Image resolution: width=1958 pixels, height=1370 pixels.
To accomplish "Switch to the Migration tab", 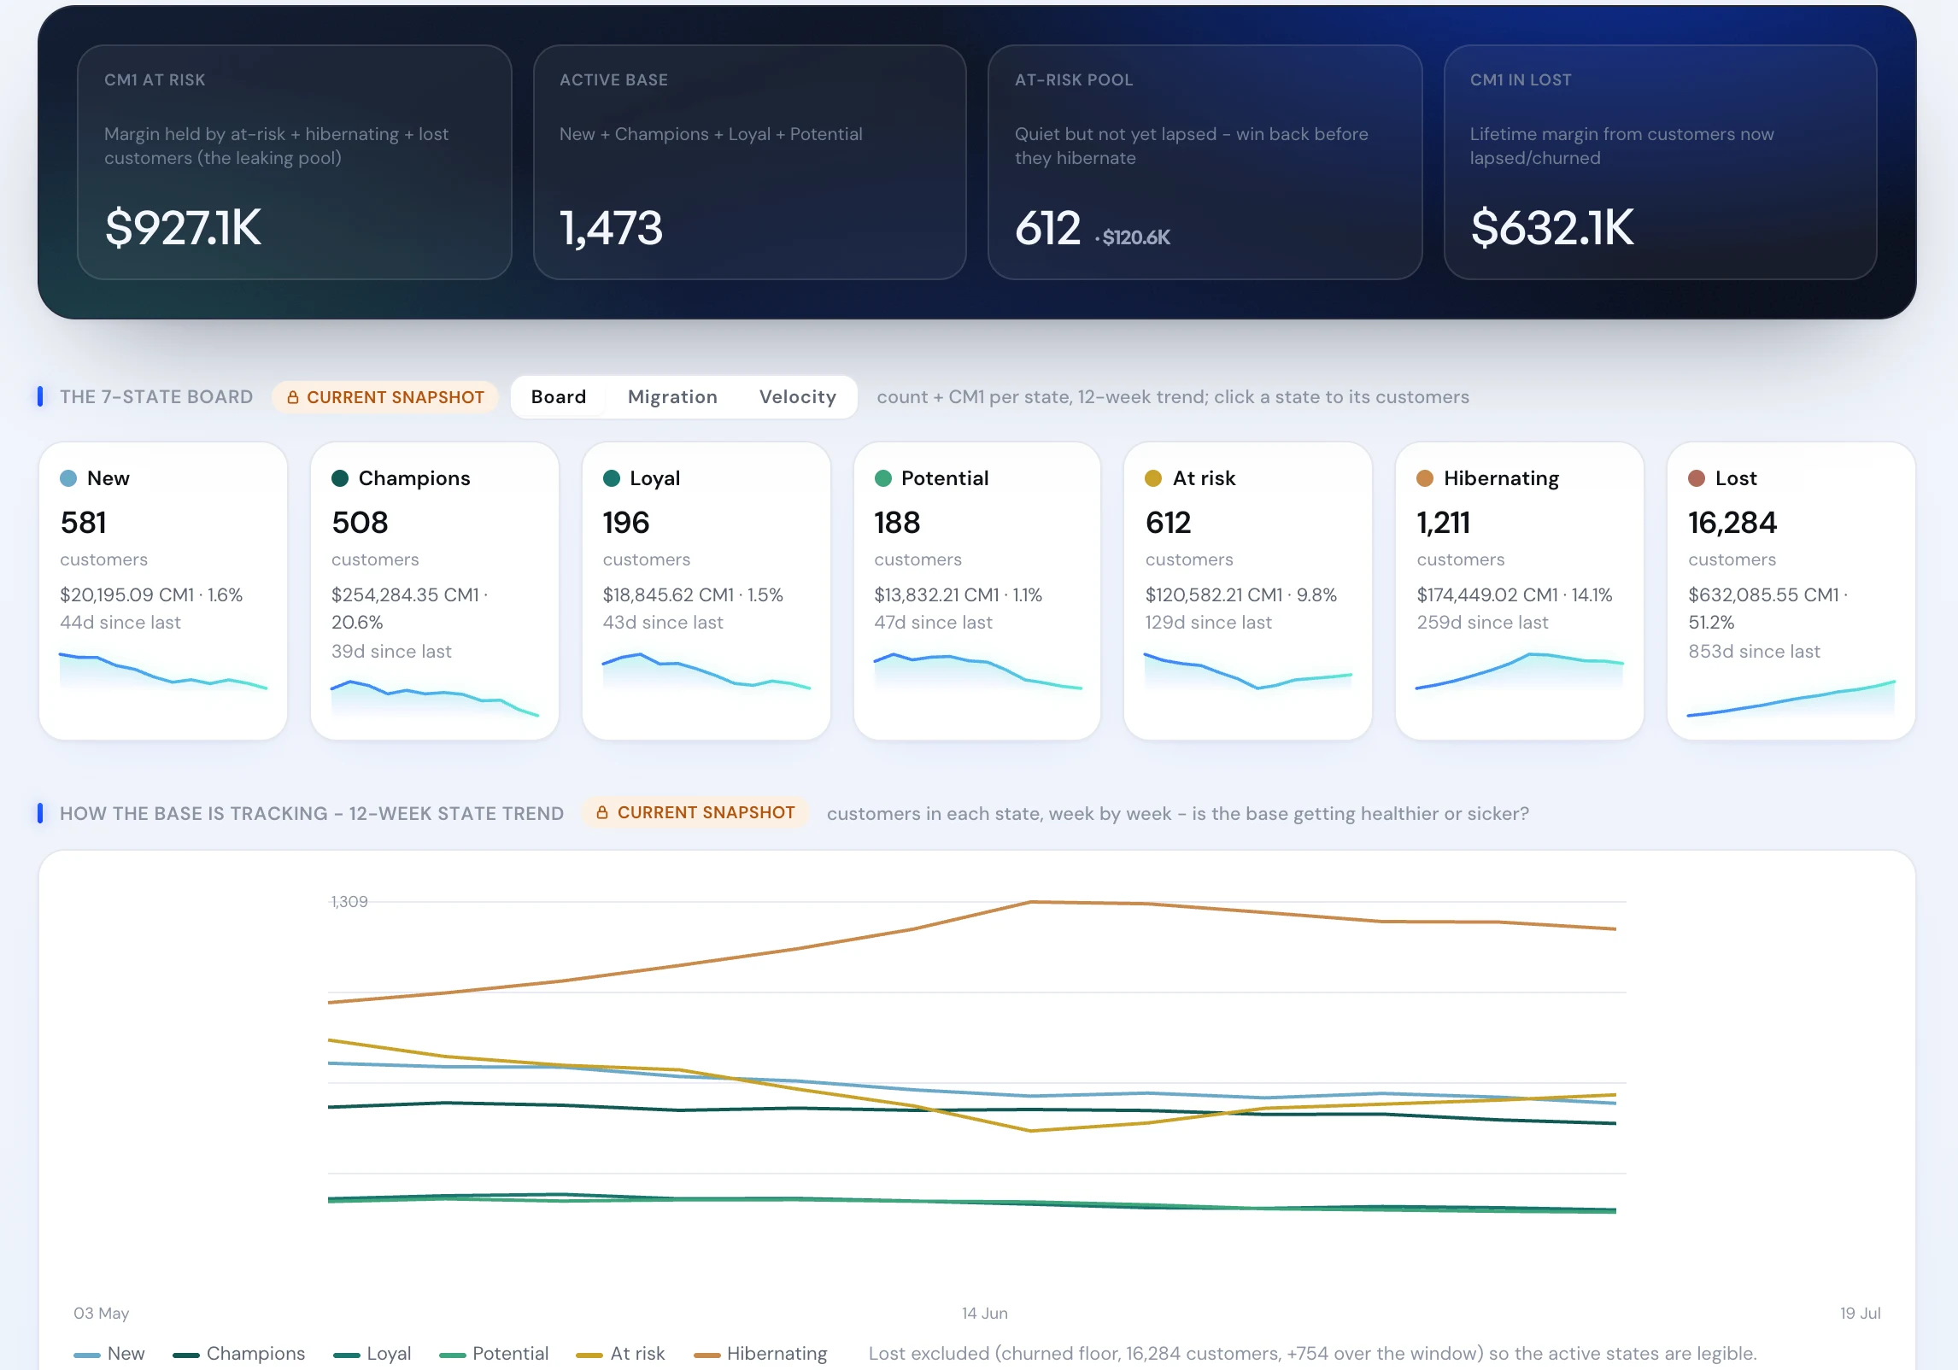I will tap(672, 397).
